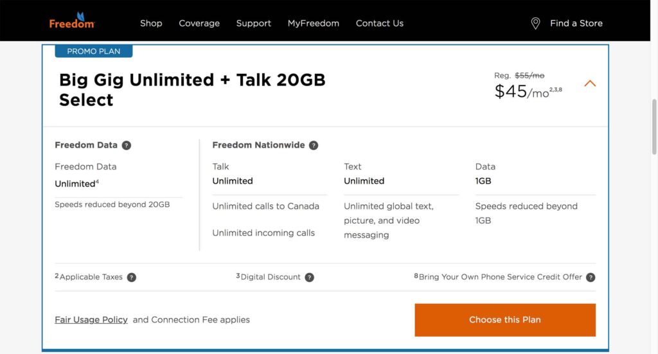Click the $45/mo plan price

[x=522, y=92]
